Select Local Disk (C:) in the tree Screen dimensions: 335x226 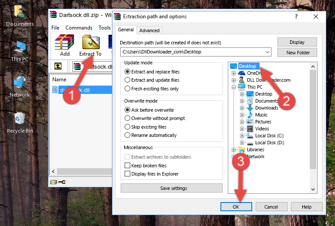[x=269, y=136]
